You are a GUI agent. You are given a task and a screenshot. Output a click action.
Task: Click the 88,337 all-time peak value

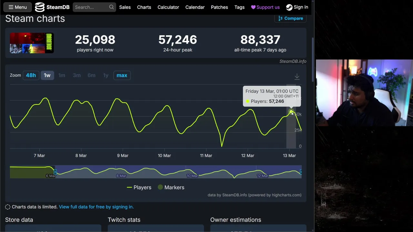260,40
